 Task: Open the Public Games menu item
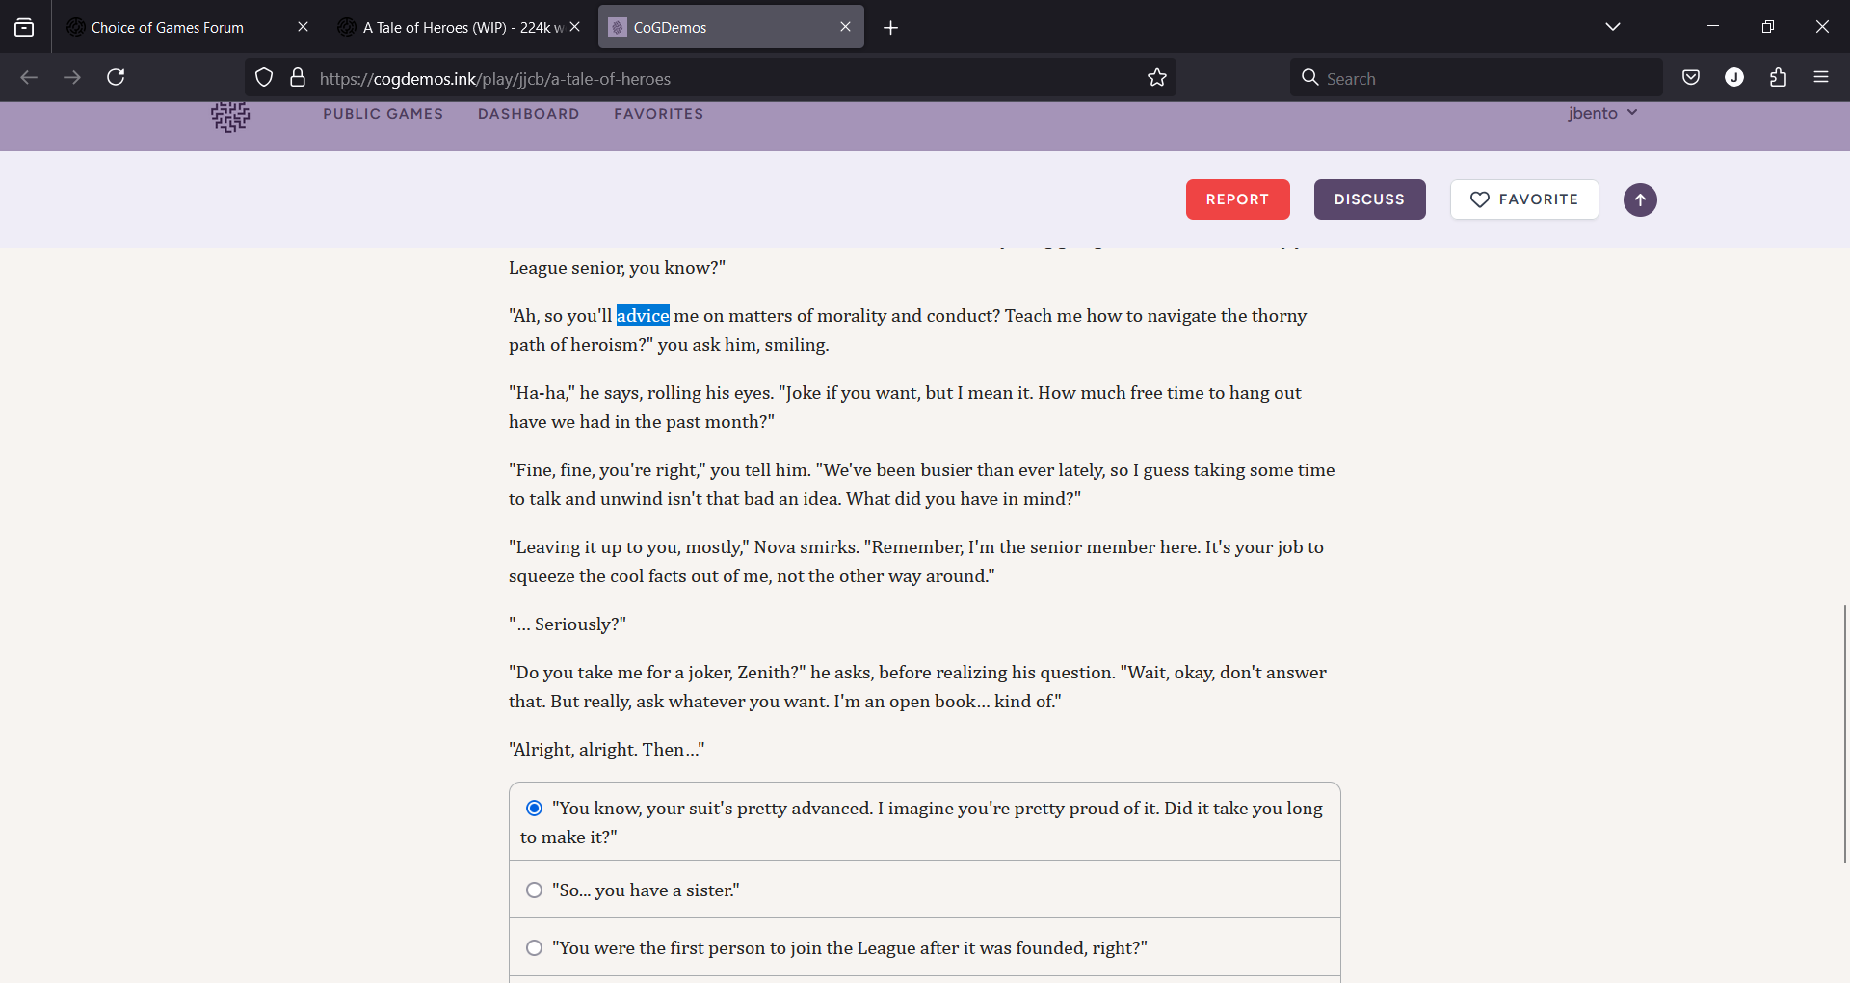(x=383, y=114)
